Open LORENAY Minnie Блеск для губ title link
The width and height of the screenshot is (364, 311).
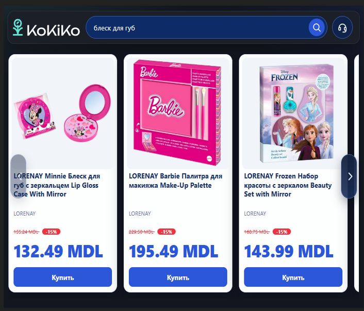57,185
